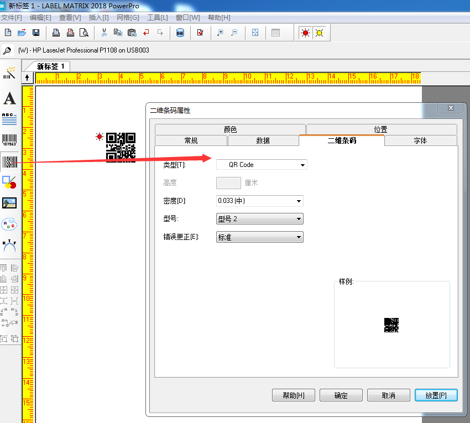Select the Text 'A' tool
Screen dimensions: 470x423
pos(9,98)
